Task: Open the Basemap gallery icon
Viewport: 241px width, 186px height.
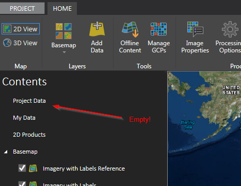Action: point(63,31)
